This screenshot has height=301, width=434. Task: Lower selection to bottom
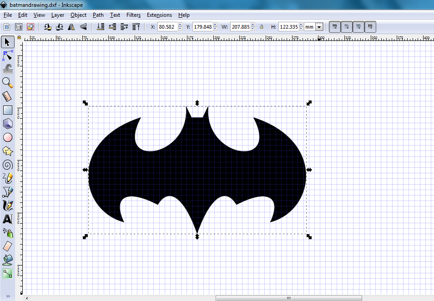(x=101, y=27)
